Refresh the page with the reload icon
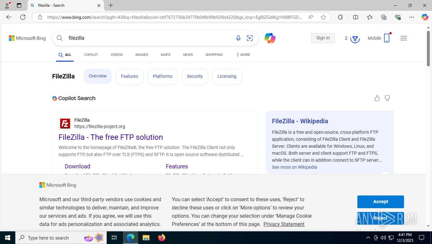 [x=23, y=17]
